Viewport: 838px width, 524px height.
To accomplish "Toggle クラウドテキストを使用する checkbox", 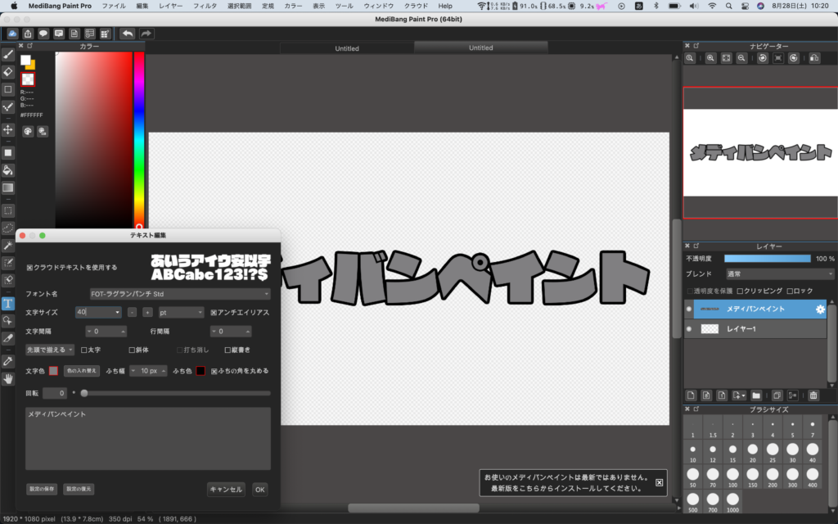I will pyautogui.click(x=30, y=268).
